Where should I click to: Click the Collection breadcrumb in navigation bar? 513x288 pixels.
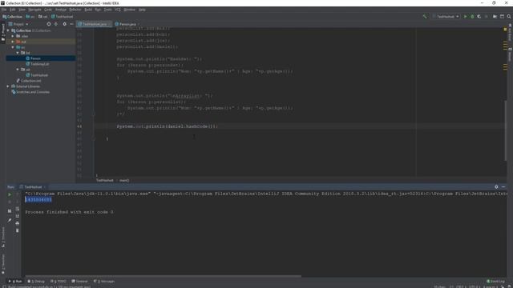click(x=13, y=17)
